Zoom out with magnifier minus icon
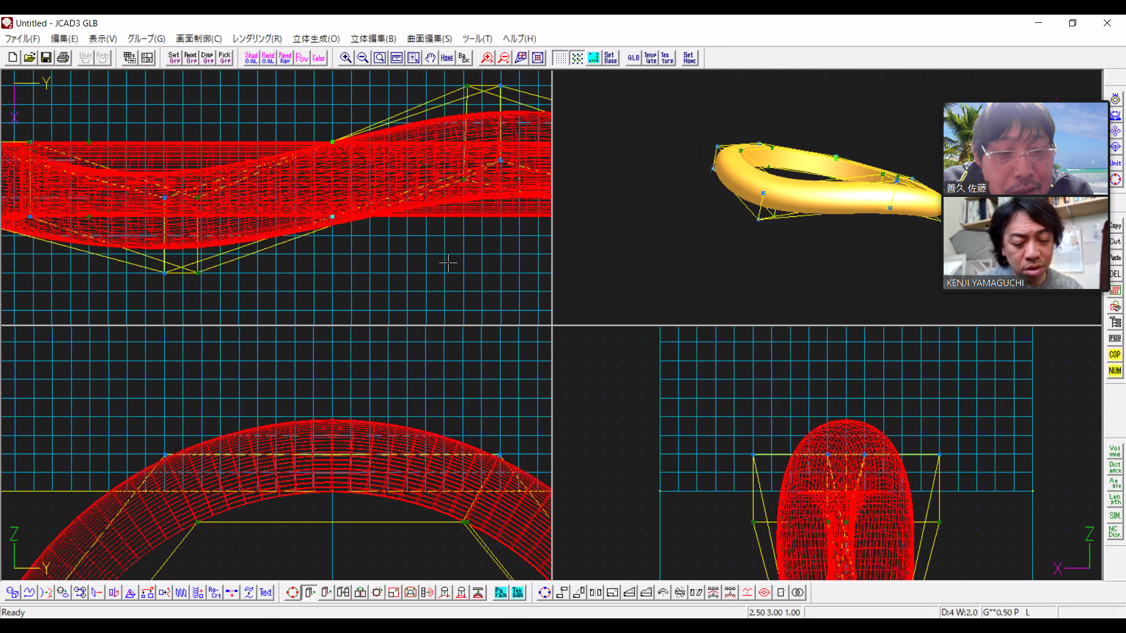1126x633 pixels. tap(363, 57)
